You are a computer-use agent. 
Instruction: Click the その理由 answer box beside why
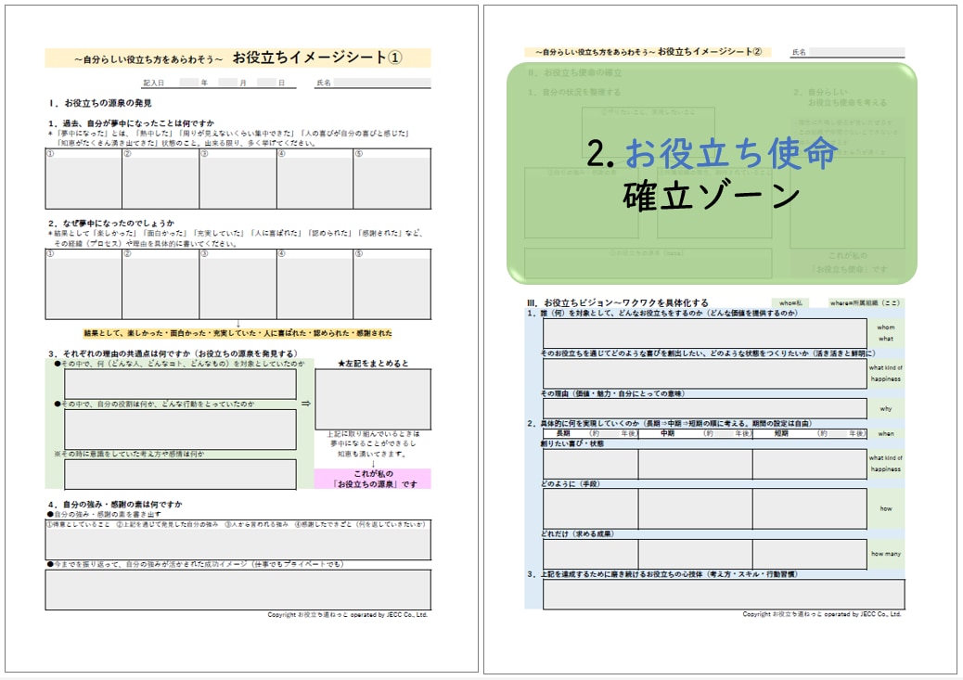pos(704,408)
